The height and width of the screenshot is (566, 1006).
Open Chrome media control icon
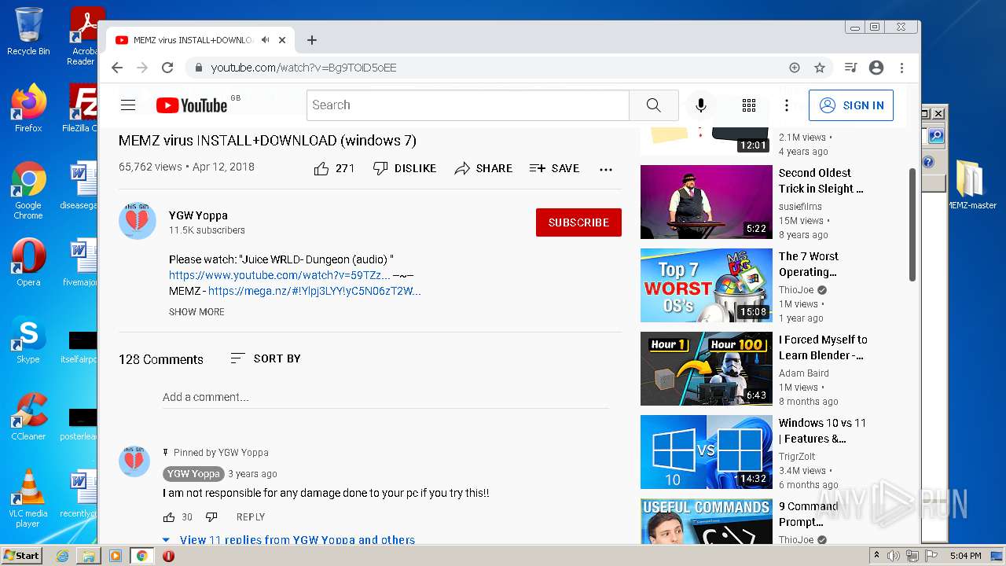coord(850,68)
